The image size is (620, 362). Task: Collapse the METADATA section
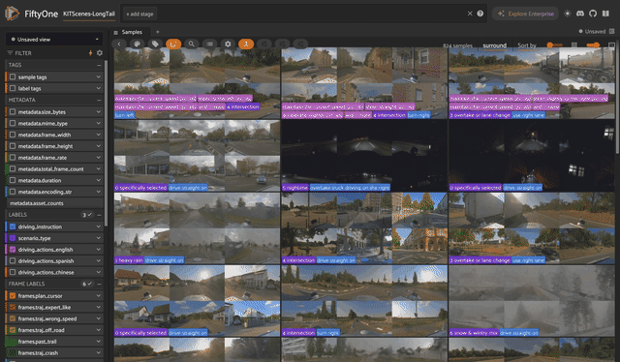[99, 100]
